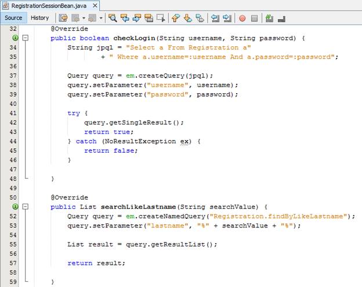
Task: Click Stop Macro Recording square icon
Action: pos(254,18)
